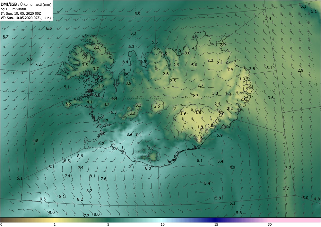This screenshot has width=321, height=227.
Task: Click the '30' label on the color scale
Action: (x=270, y=224)
